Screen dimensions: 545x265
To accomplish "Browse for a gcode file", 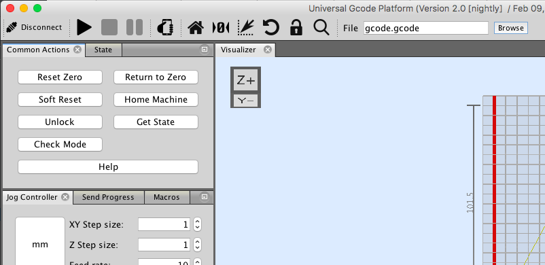I will point(510,28).
